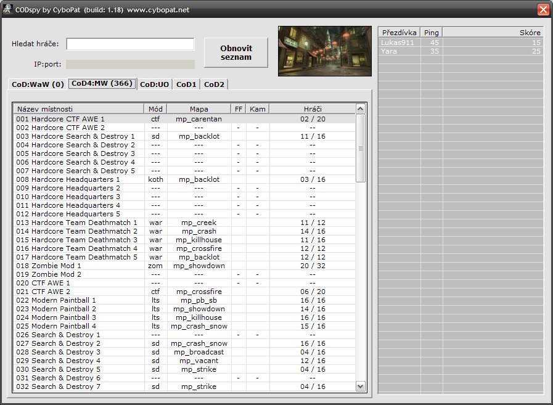Select 024 Modern Paintball 3 server
The height and width of the screenshot is (405, 553).
point(184,317)
